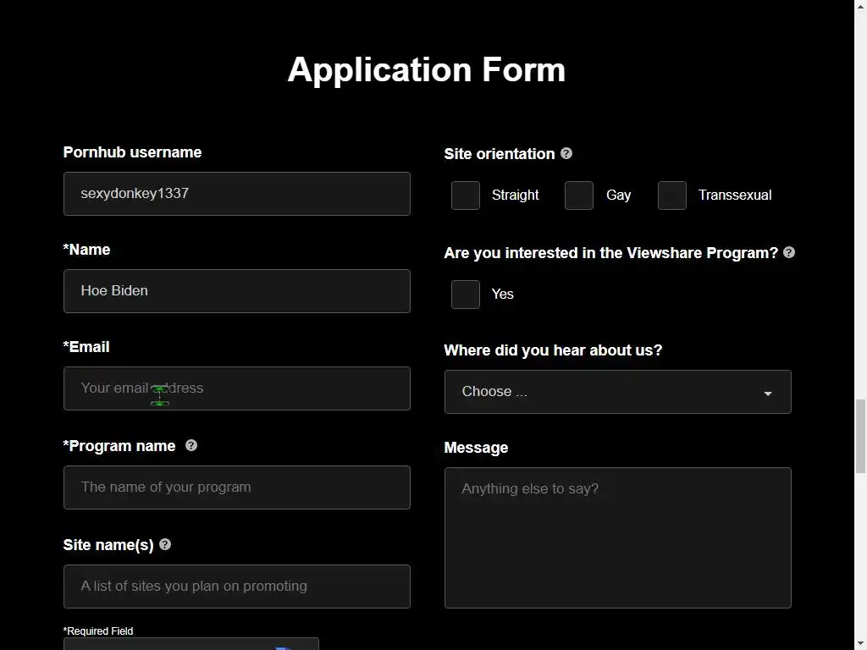Screen dimensions: 867x650
Task: Click the Site name(s) help icon
Action: 165,544
